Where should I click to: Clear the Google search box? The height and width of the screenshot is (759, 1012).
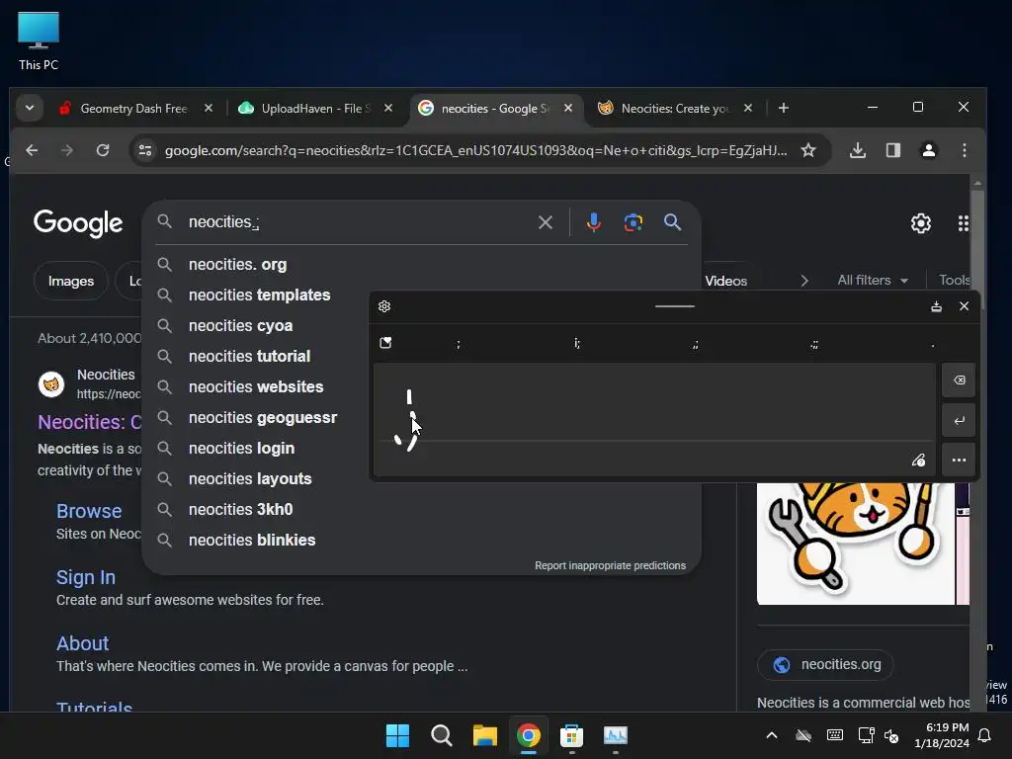coord(546,222)
